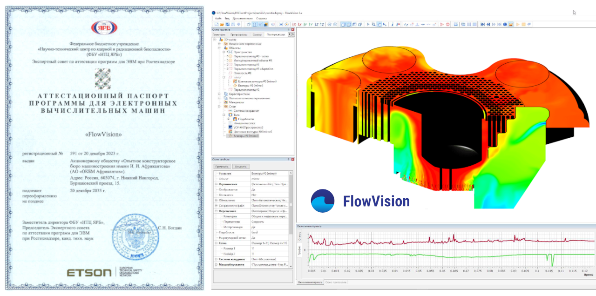Expand Физические переменные node
Viewport: 596px width, 296px height.
pyautogui.click(x=219, y=44)
